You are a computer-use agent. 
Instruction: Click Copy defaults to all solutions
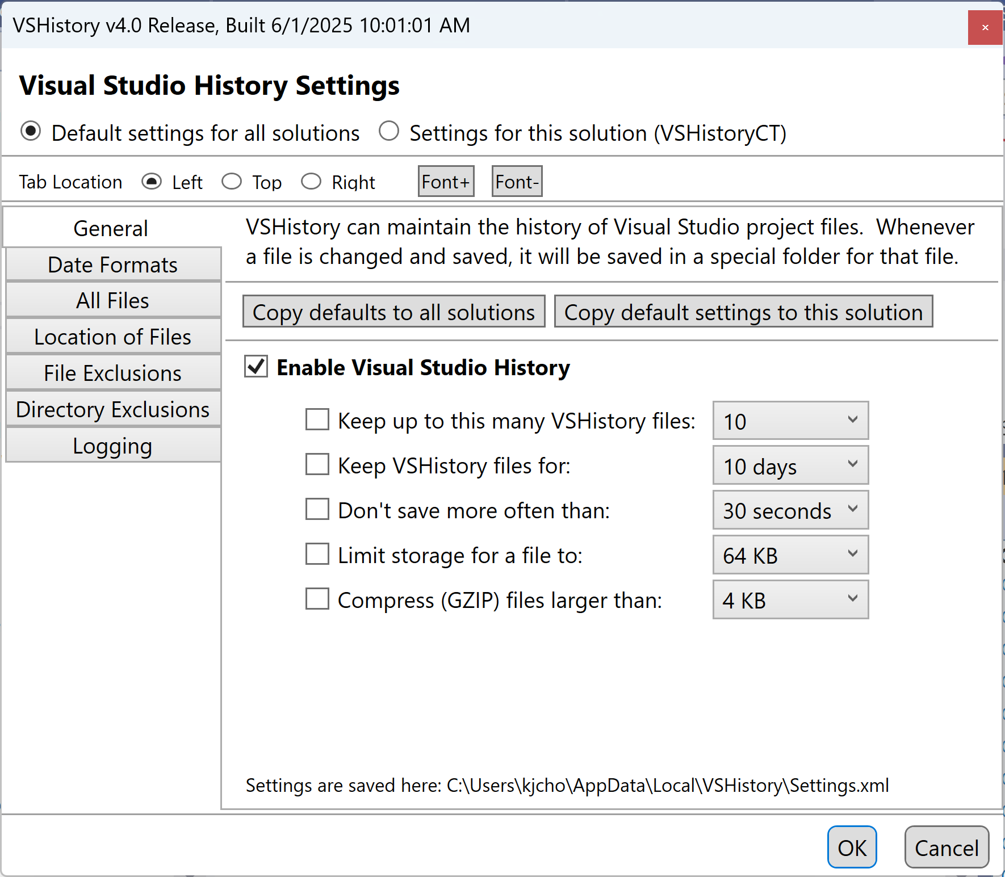tap(394, 311)
